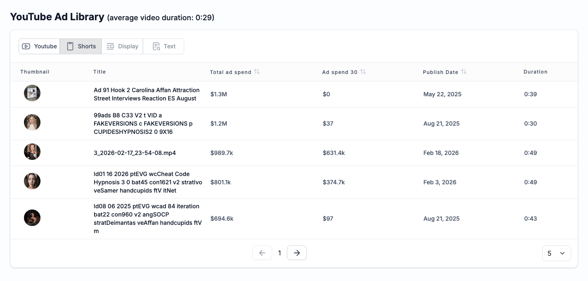View thumbnail for 3_2026-02-17 mp4 ad

pyautogui.click(x=32, y=152)
